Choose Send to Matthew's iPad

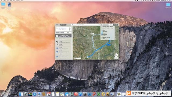107,28
